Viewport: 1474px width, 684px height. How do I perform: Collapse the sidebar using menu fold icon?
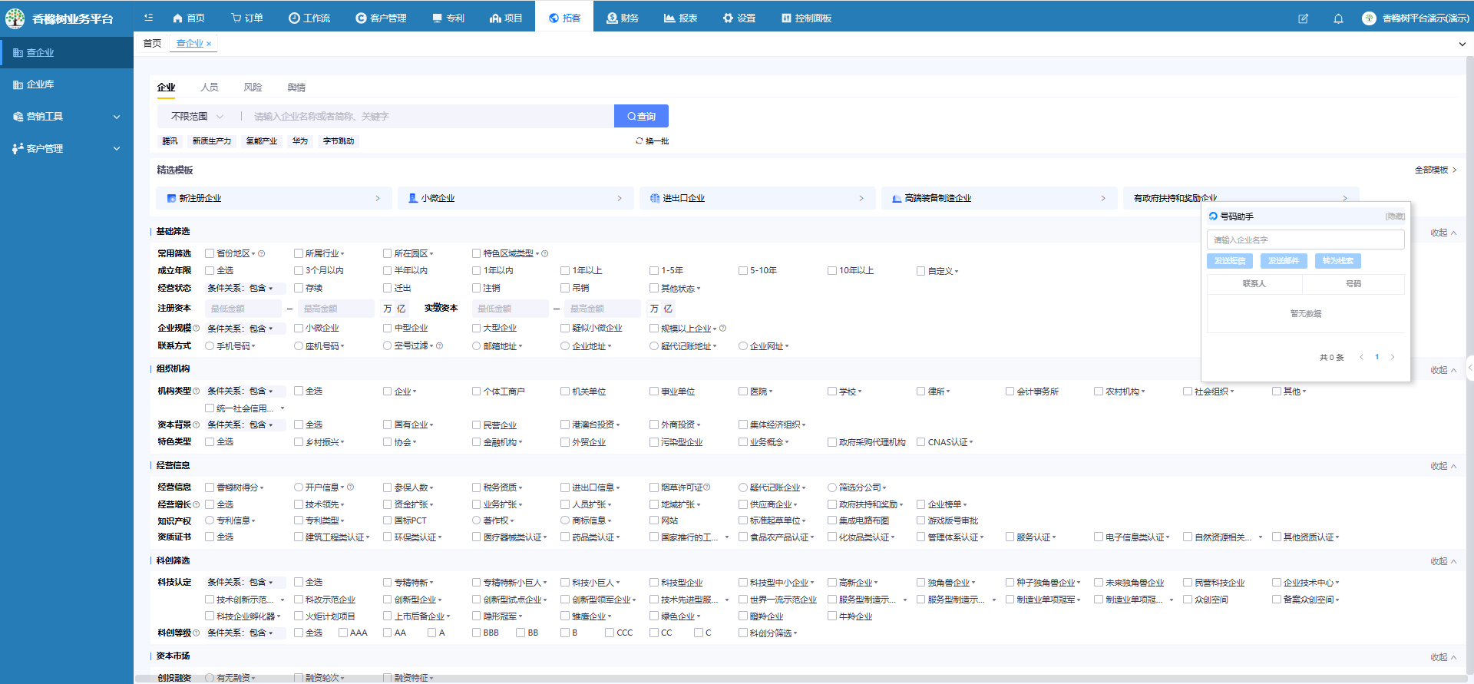148,18
